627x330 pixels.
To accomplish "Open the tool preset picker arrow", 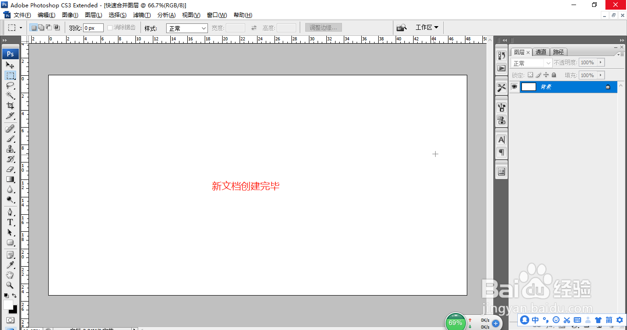I will click(21, 28).
